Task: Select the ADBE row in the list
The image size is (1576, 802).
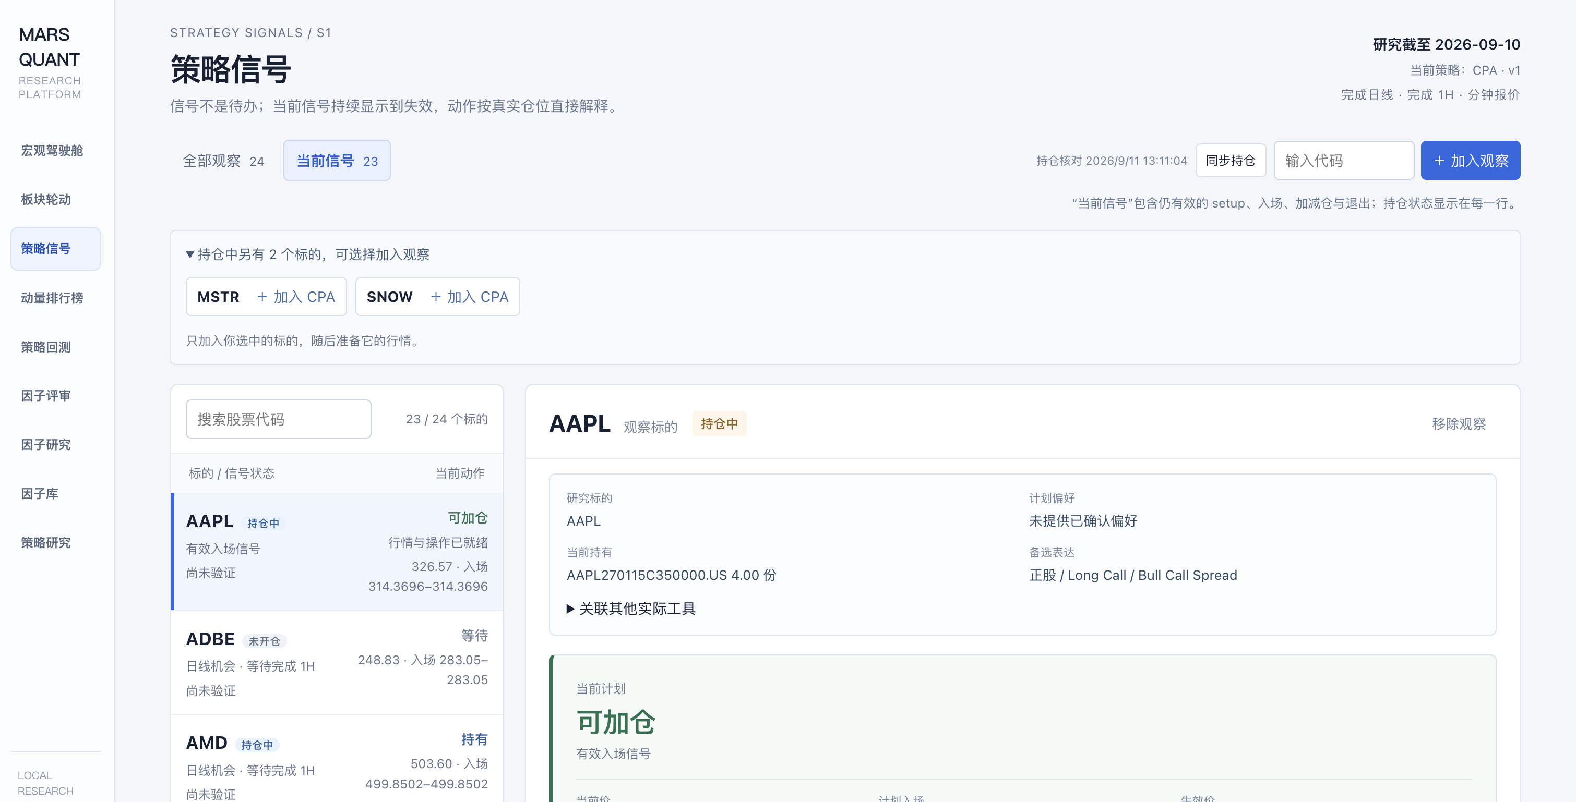Action: [337, 663]
